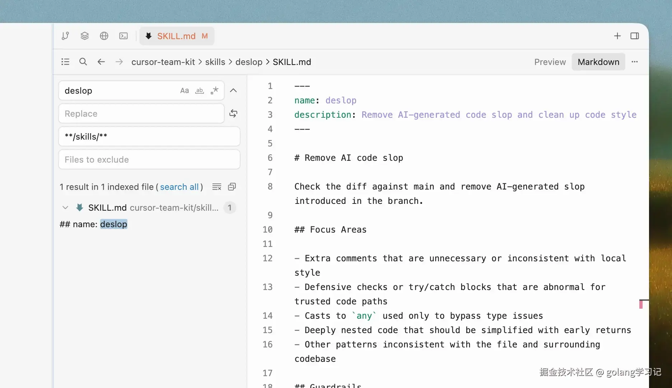Focus the files to include field
Viewport: 672px width, 388px height.
pyautogui.click(x=149, y=136)
